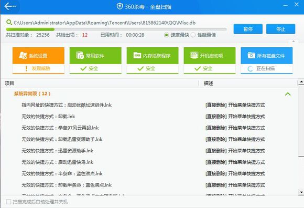Click the startup icon on 开机启动项 tile
The height and width of the screenshot is (208, 304).
194,55
